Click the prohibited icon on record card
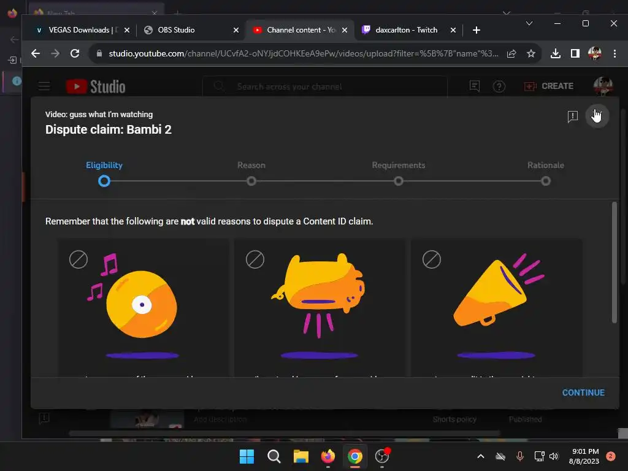 pos(78,259)
